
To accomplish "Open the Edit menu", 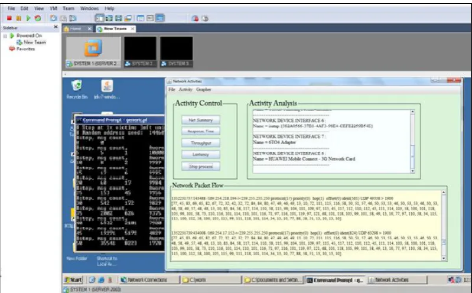I will (x=24, y=8).
